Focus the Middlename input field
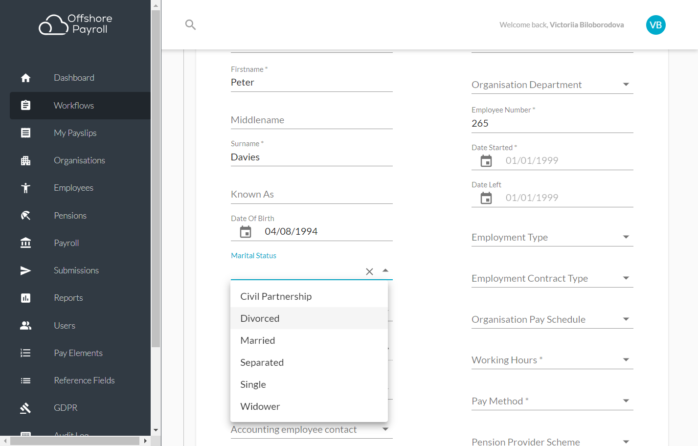The image size is (698, 446). click(x=312, y=120)
